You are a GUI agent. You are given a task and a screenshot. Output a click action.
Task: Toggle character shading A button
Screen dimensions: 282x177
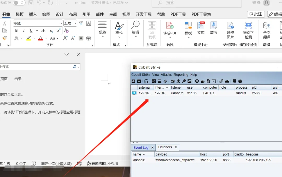click(81, 38)
